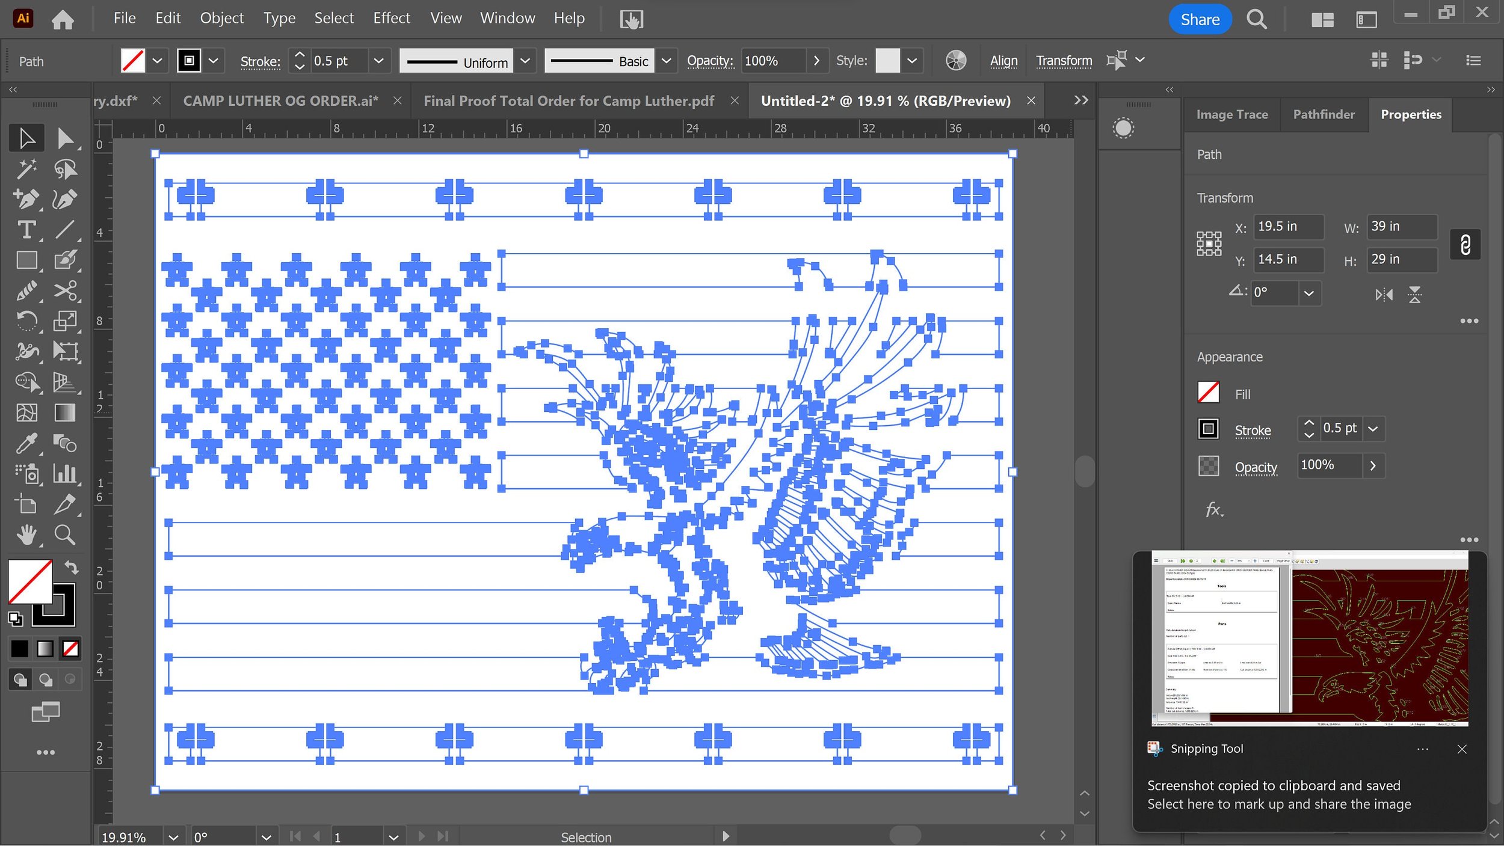
Task: Select the Hand tool
Action: pyautogui.click(x=26, y=535)
